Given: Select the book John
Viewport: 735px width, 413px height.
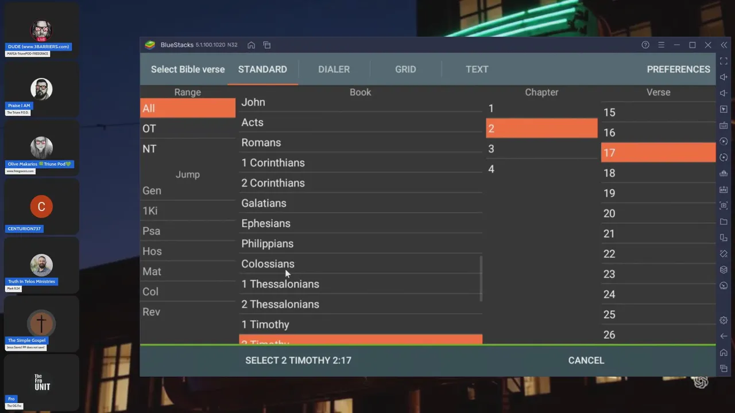Looking at the screenshot, I should click(361, 102).
